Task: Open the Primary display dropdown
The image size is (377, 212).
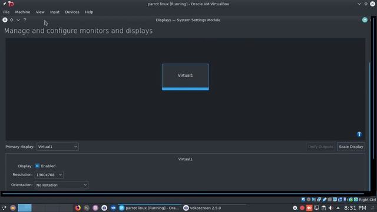Action: tap(58, 147)
